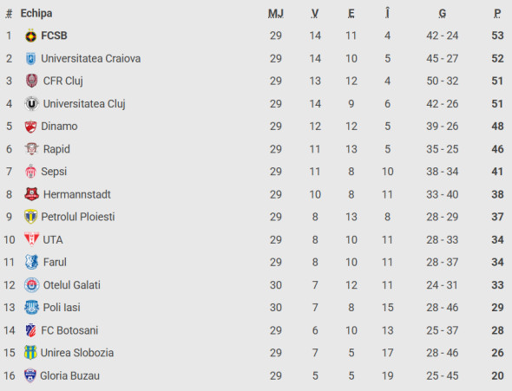Open the FC Botosani team link

tap(69, 330)
